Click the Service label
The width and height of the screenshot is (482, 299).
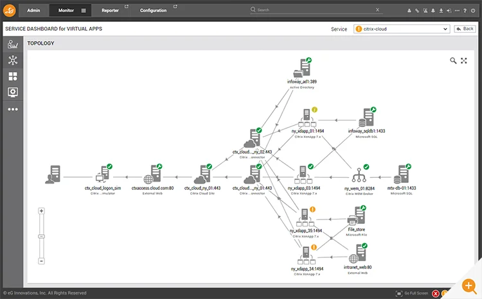tap(339, 29)
